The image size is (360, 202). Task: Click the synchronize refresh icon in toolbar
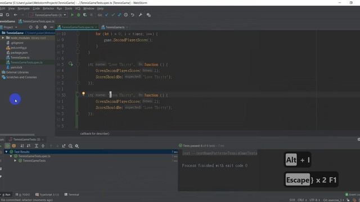pyautogui.click(x=7, y=15)
